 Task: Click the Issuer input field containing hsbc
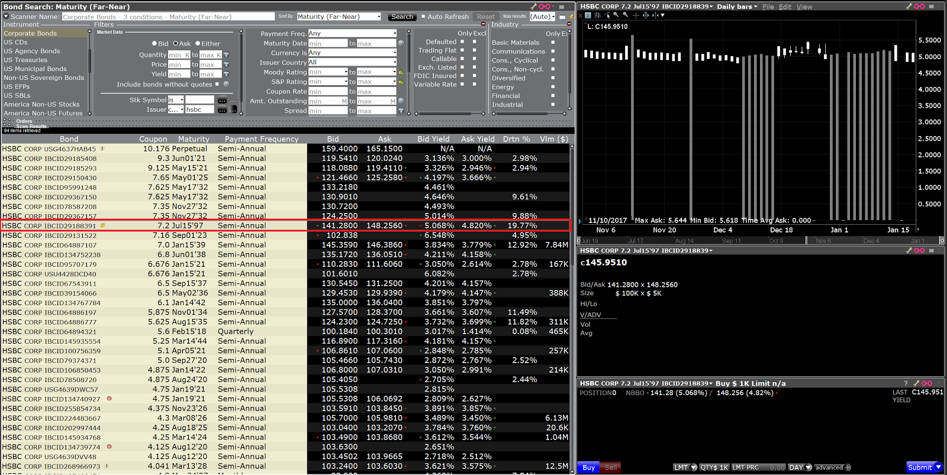[x=199, y=109]
